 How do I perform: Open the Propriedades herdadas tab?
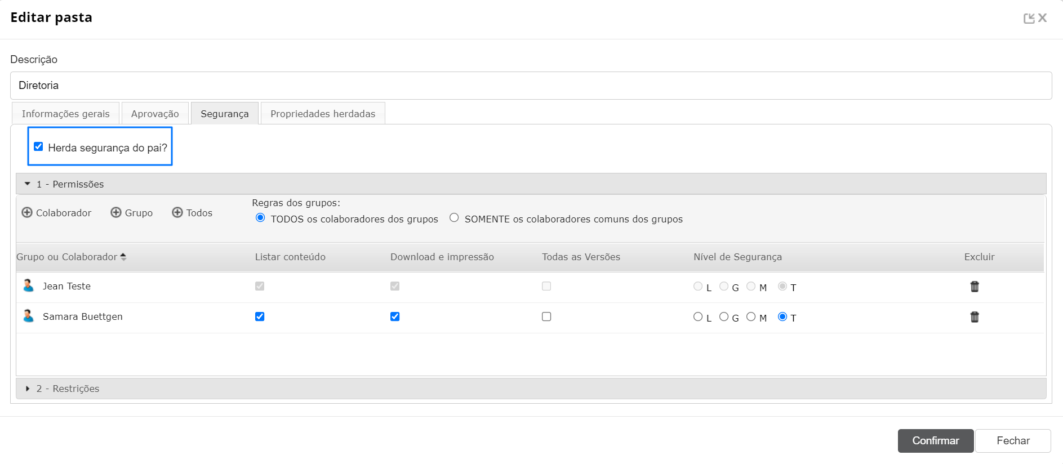coord(323,113)
